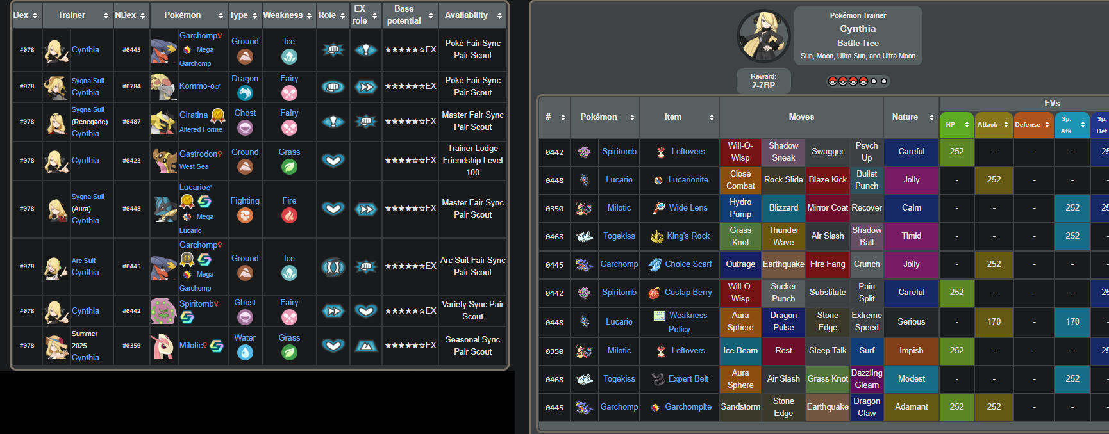Click the Milotic sprite in the Summer 2025 row
The width and height of the screenshot is (1109, 434).
click(x=163, y=346)
